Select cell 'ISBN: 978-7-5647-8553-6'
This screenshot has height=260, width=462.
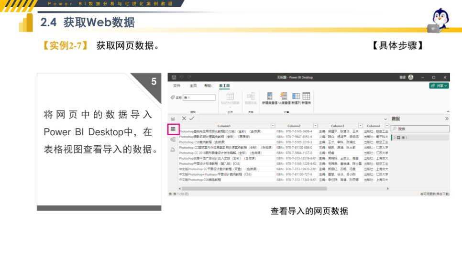(x=297, y=137)
